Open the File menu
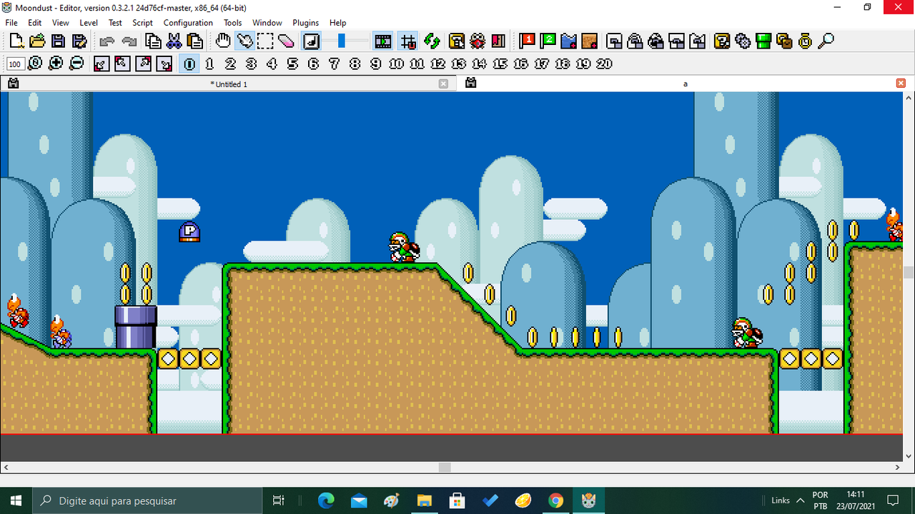This screenshot has width=915, height=514. coord(11,23)
